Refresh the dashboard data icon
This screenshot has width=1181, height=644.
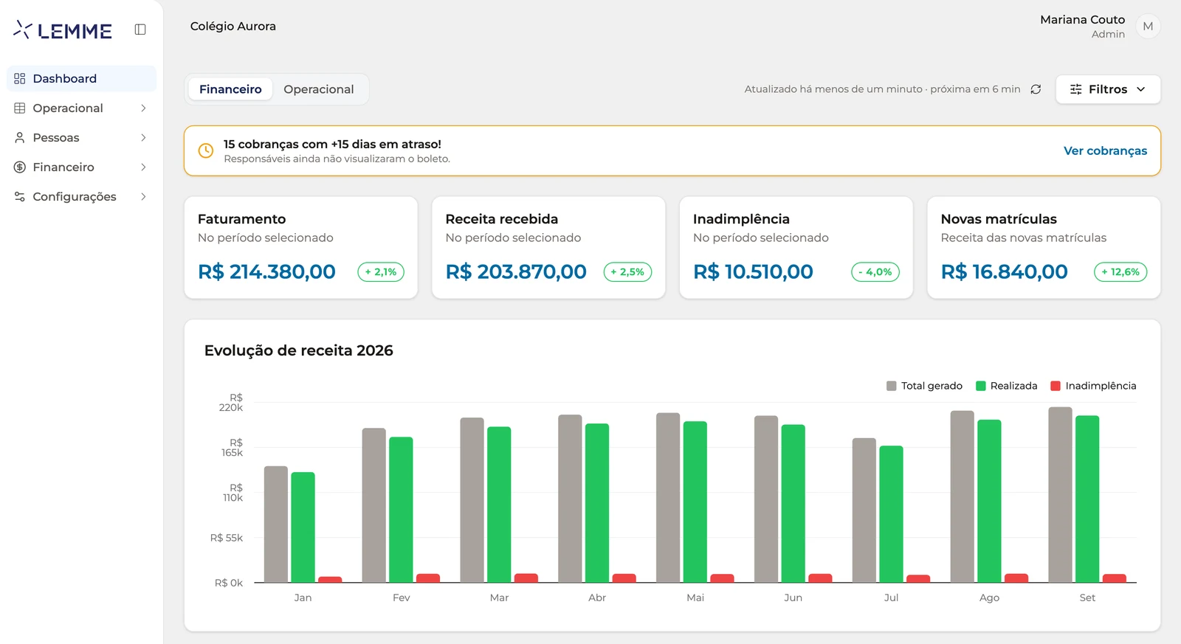click(1036, 89)
